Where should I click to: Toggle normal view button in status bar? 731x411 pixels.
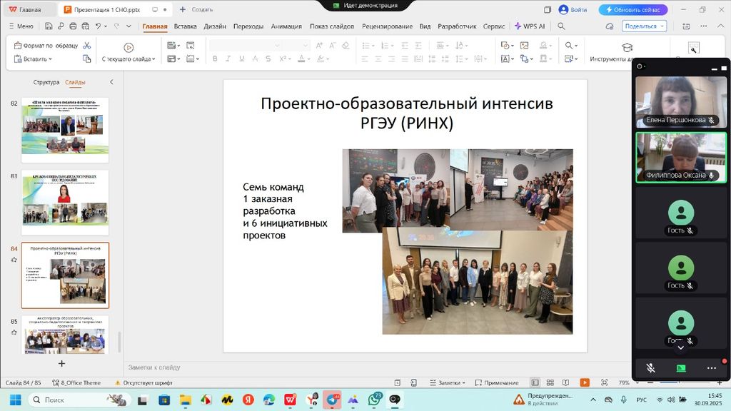(x=535, y=383)
